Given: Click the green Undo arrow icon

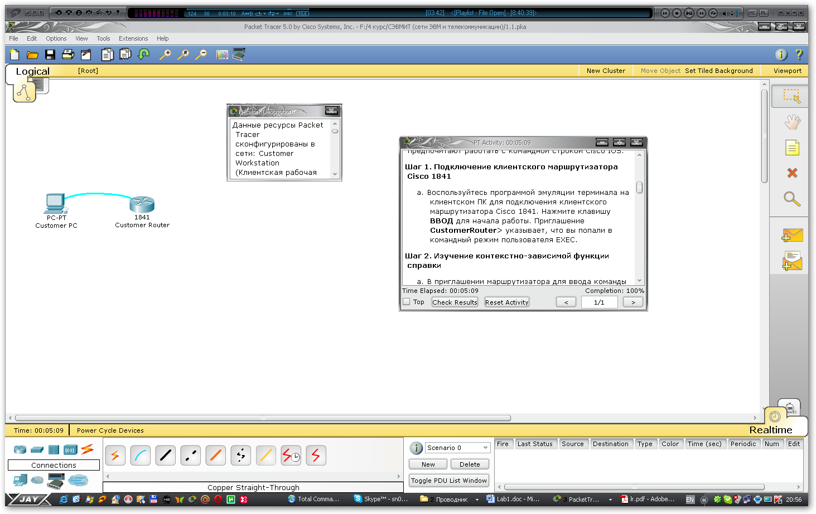Looking at the screenshot, I should [144, 55].
